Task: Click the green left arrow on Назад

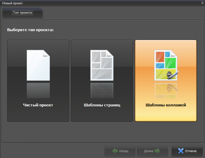Action: click(x=115, y=151)
